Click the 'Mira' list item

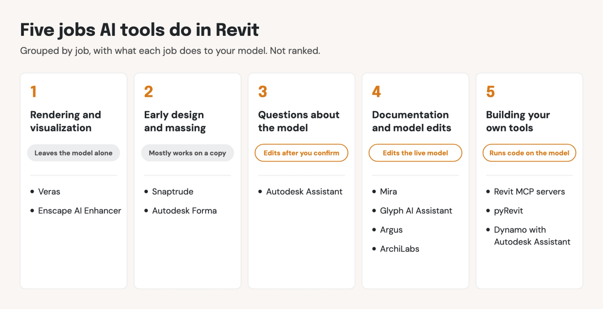click(388, 192)
